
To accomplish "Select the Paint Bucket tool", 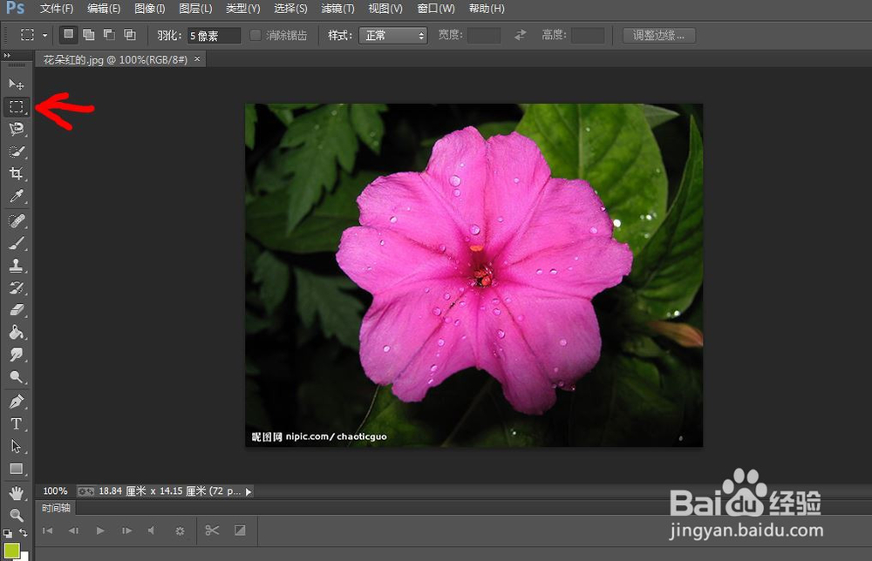I will (16, 332).
